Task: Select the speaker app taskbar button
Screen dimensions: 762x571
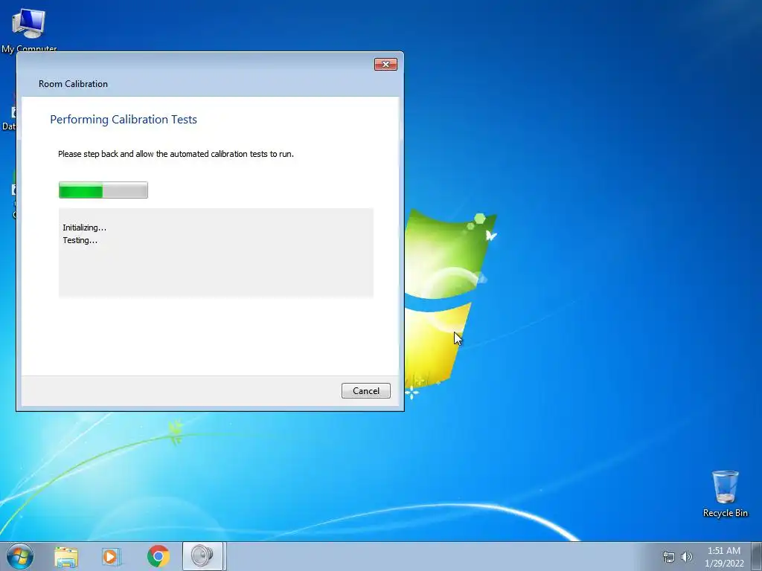Action: pyautogui.click(x=202, y=556)
